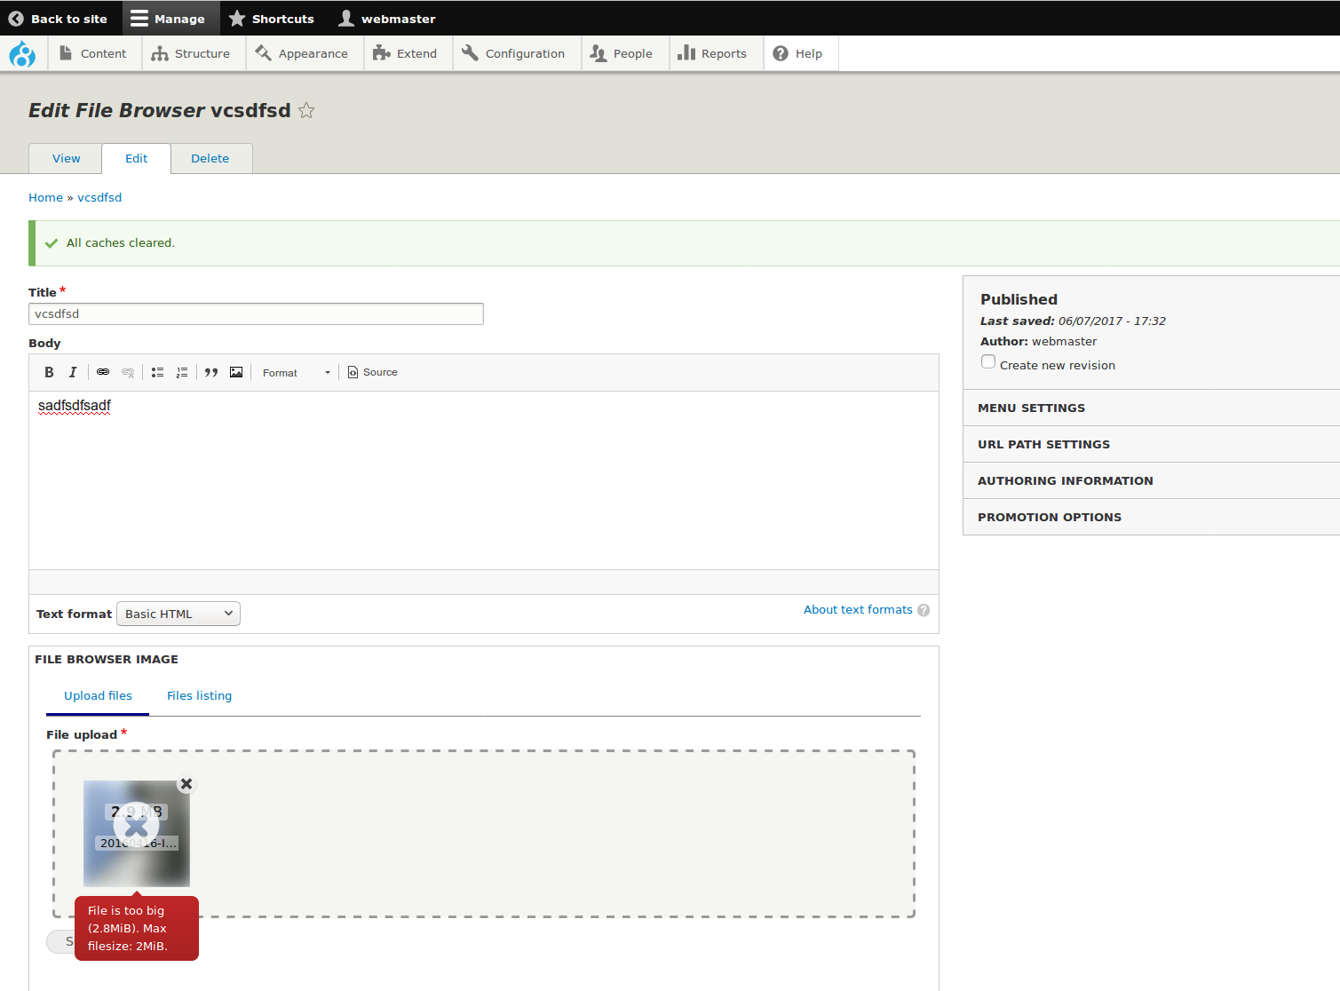This screenshot has height=991, width=1340.
Task: Click the unlink icon in the toolbar
Action: click(128, 372)
